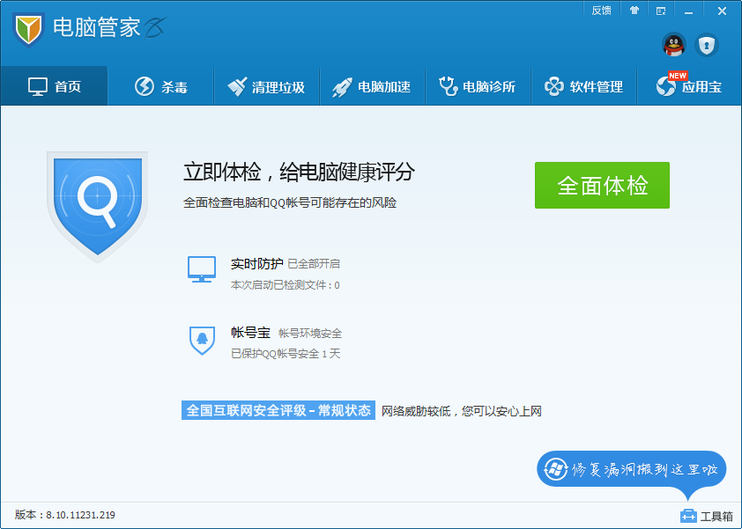Click the QQ penguin account avatar
Image resolution: width=742 pixels, height=529 pixels.
click(674, 46)
